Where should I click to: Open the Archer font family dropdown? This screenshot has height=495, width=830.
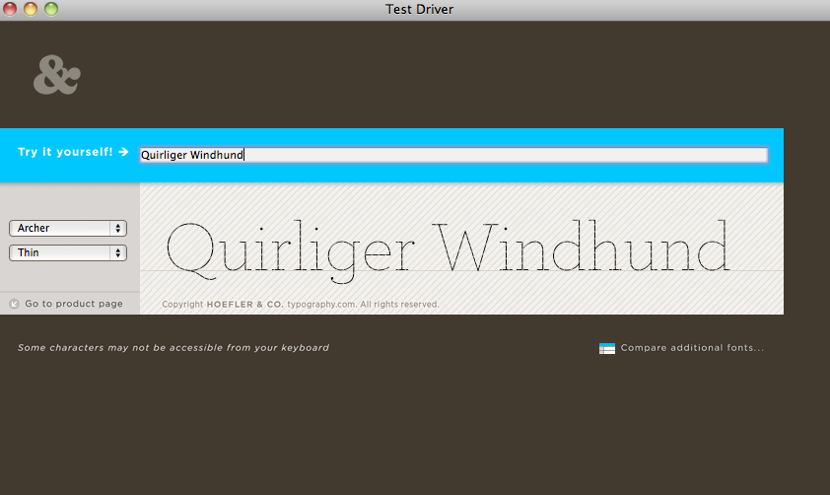point(68,228)
